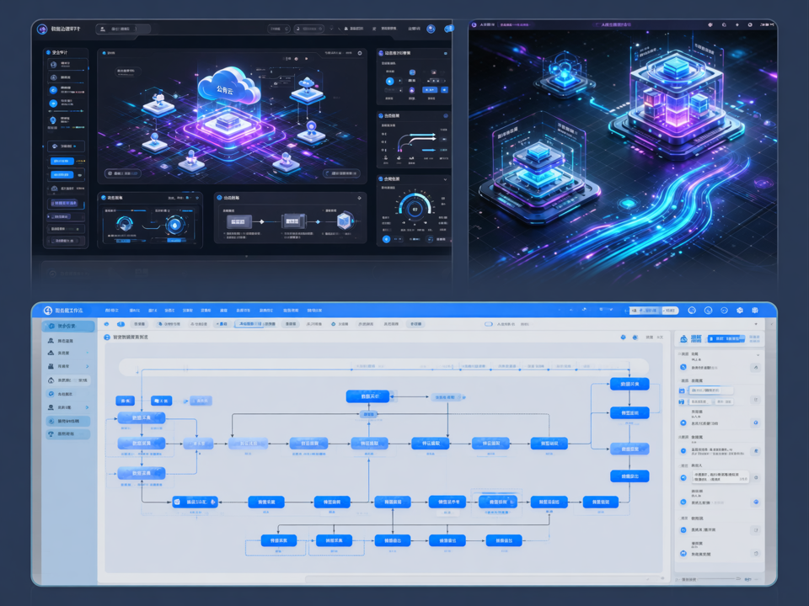Click the lower of two blue dashboard sidebar buttons

click(62, 175)
